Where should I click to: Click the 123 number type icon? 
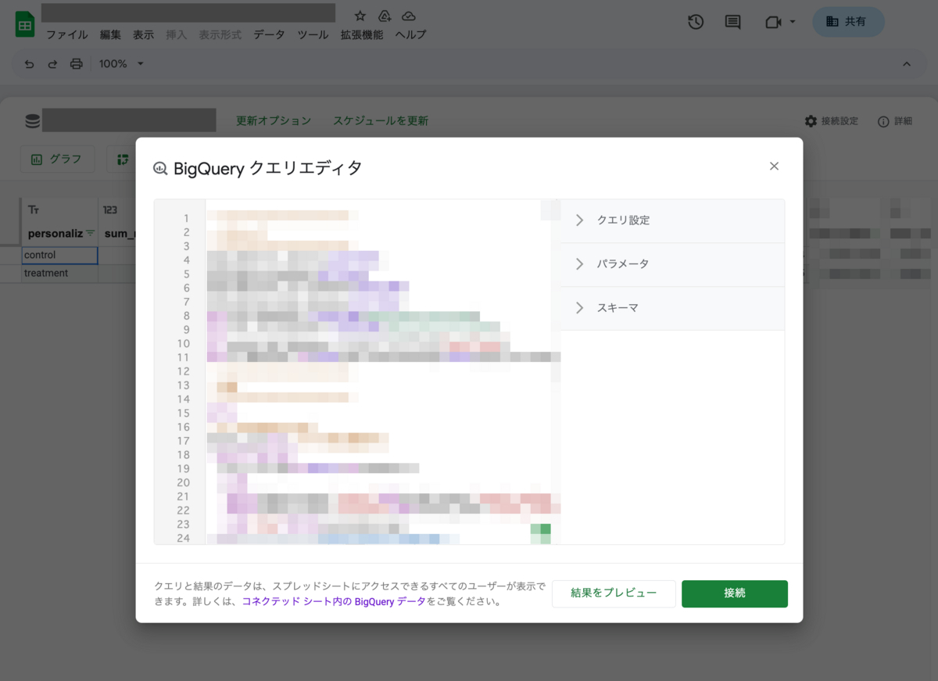coord(109,210)
